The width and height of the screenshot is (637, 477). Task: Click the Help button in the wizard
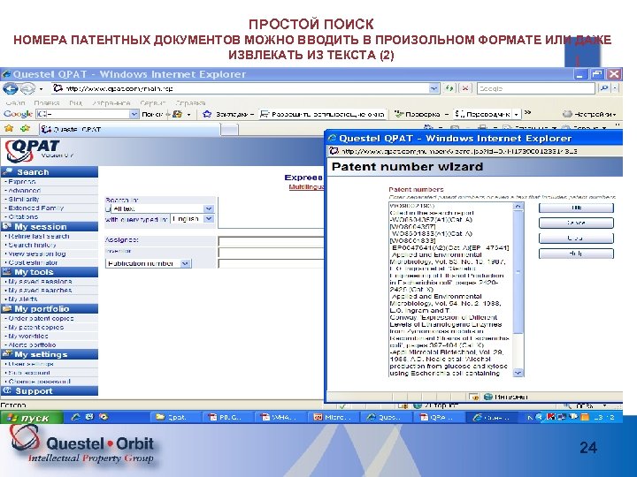576,254
